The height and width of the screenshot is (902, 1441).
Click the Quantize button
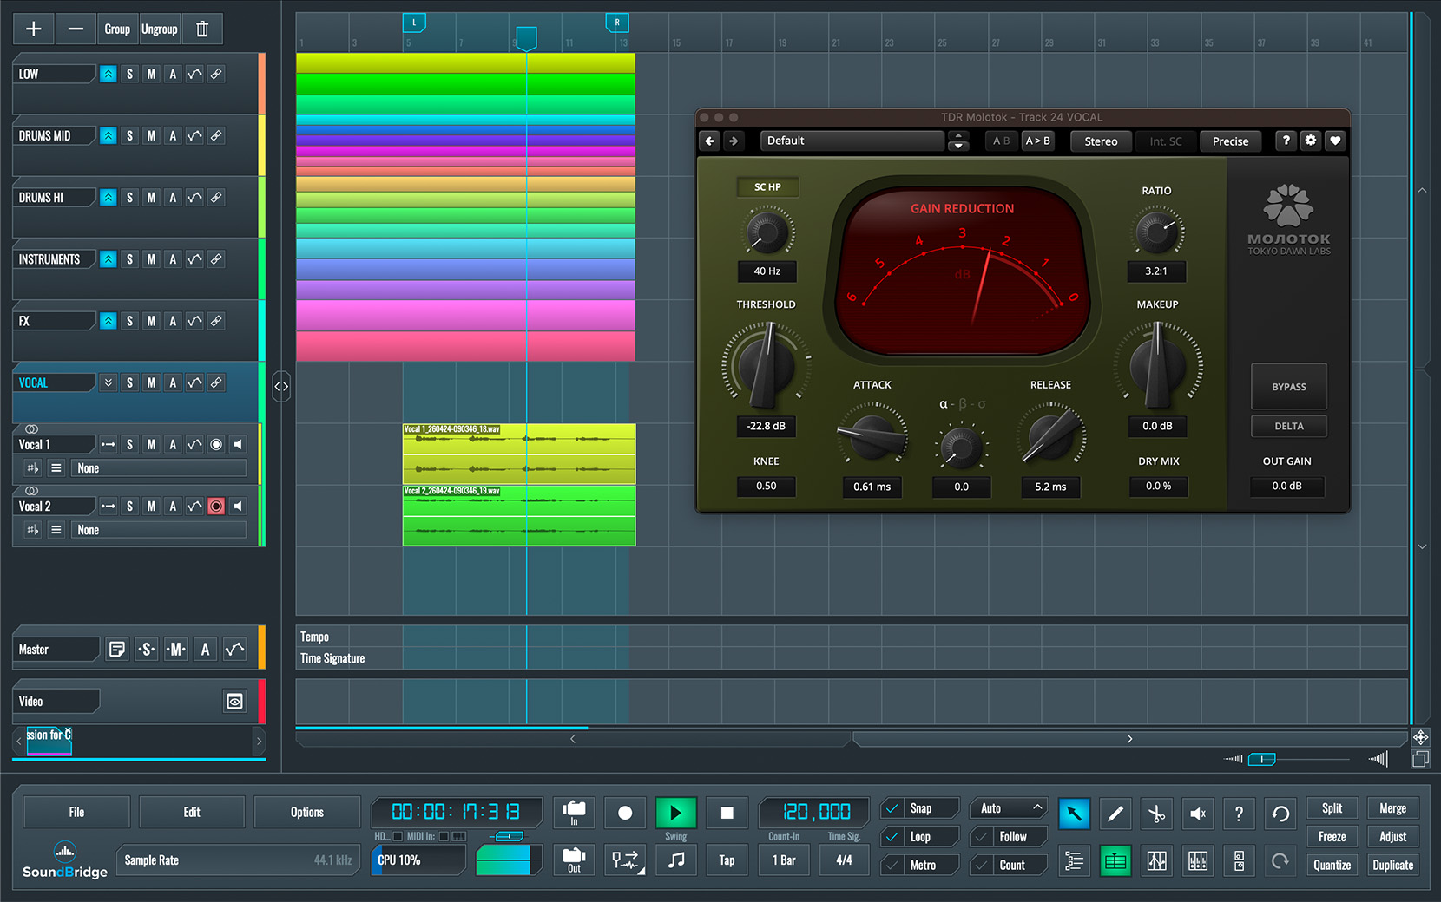click(1332, 866)
